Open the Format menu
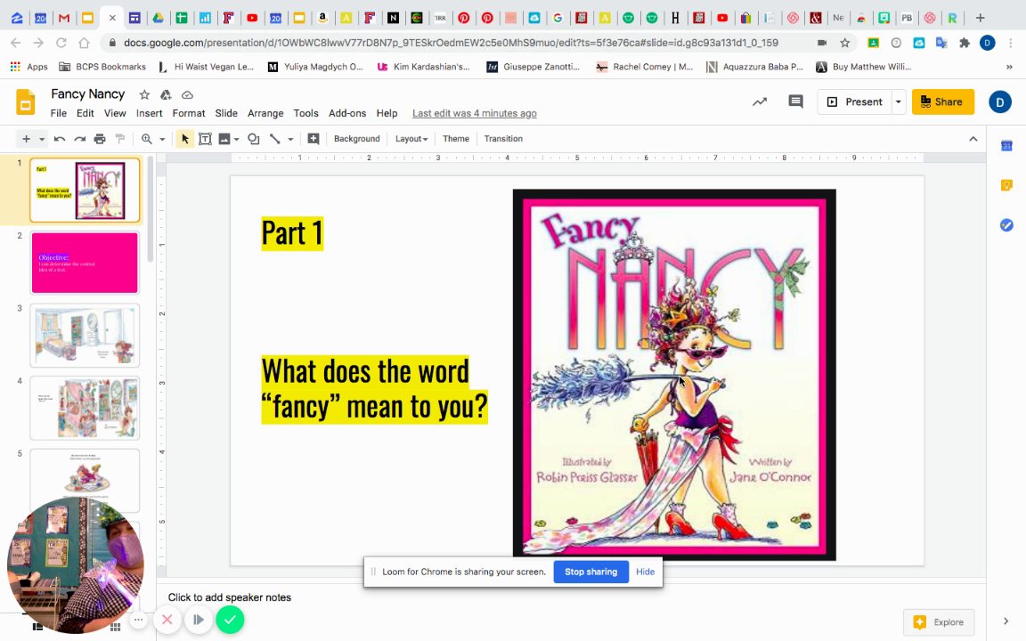Screen dimensions: 1026x641 click(189, 113)
